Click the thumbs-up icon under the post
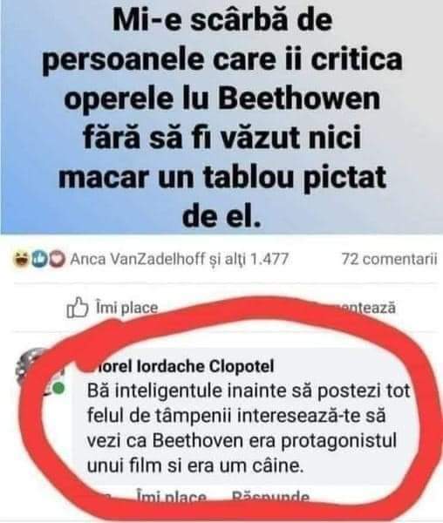The image size is (443, 523). [78, 307]
